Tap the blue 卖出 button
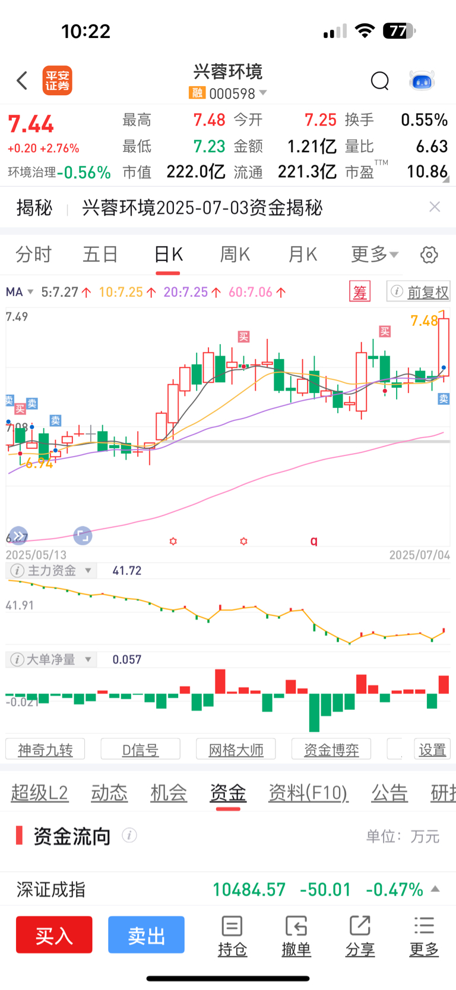The image size is (456, 990). [146, 935]
